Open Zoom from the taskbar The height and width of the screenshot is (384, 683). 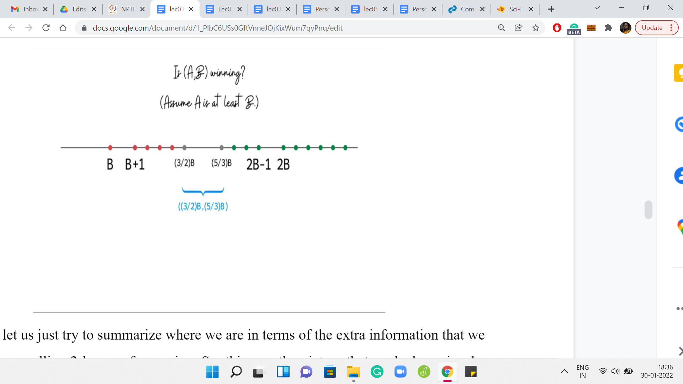[401, 372]
